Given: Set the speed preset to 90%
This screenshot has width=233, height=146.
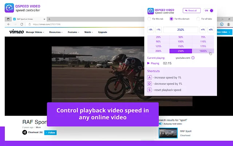Looking at the screenshot, I should tap(158, 42).
